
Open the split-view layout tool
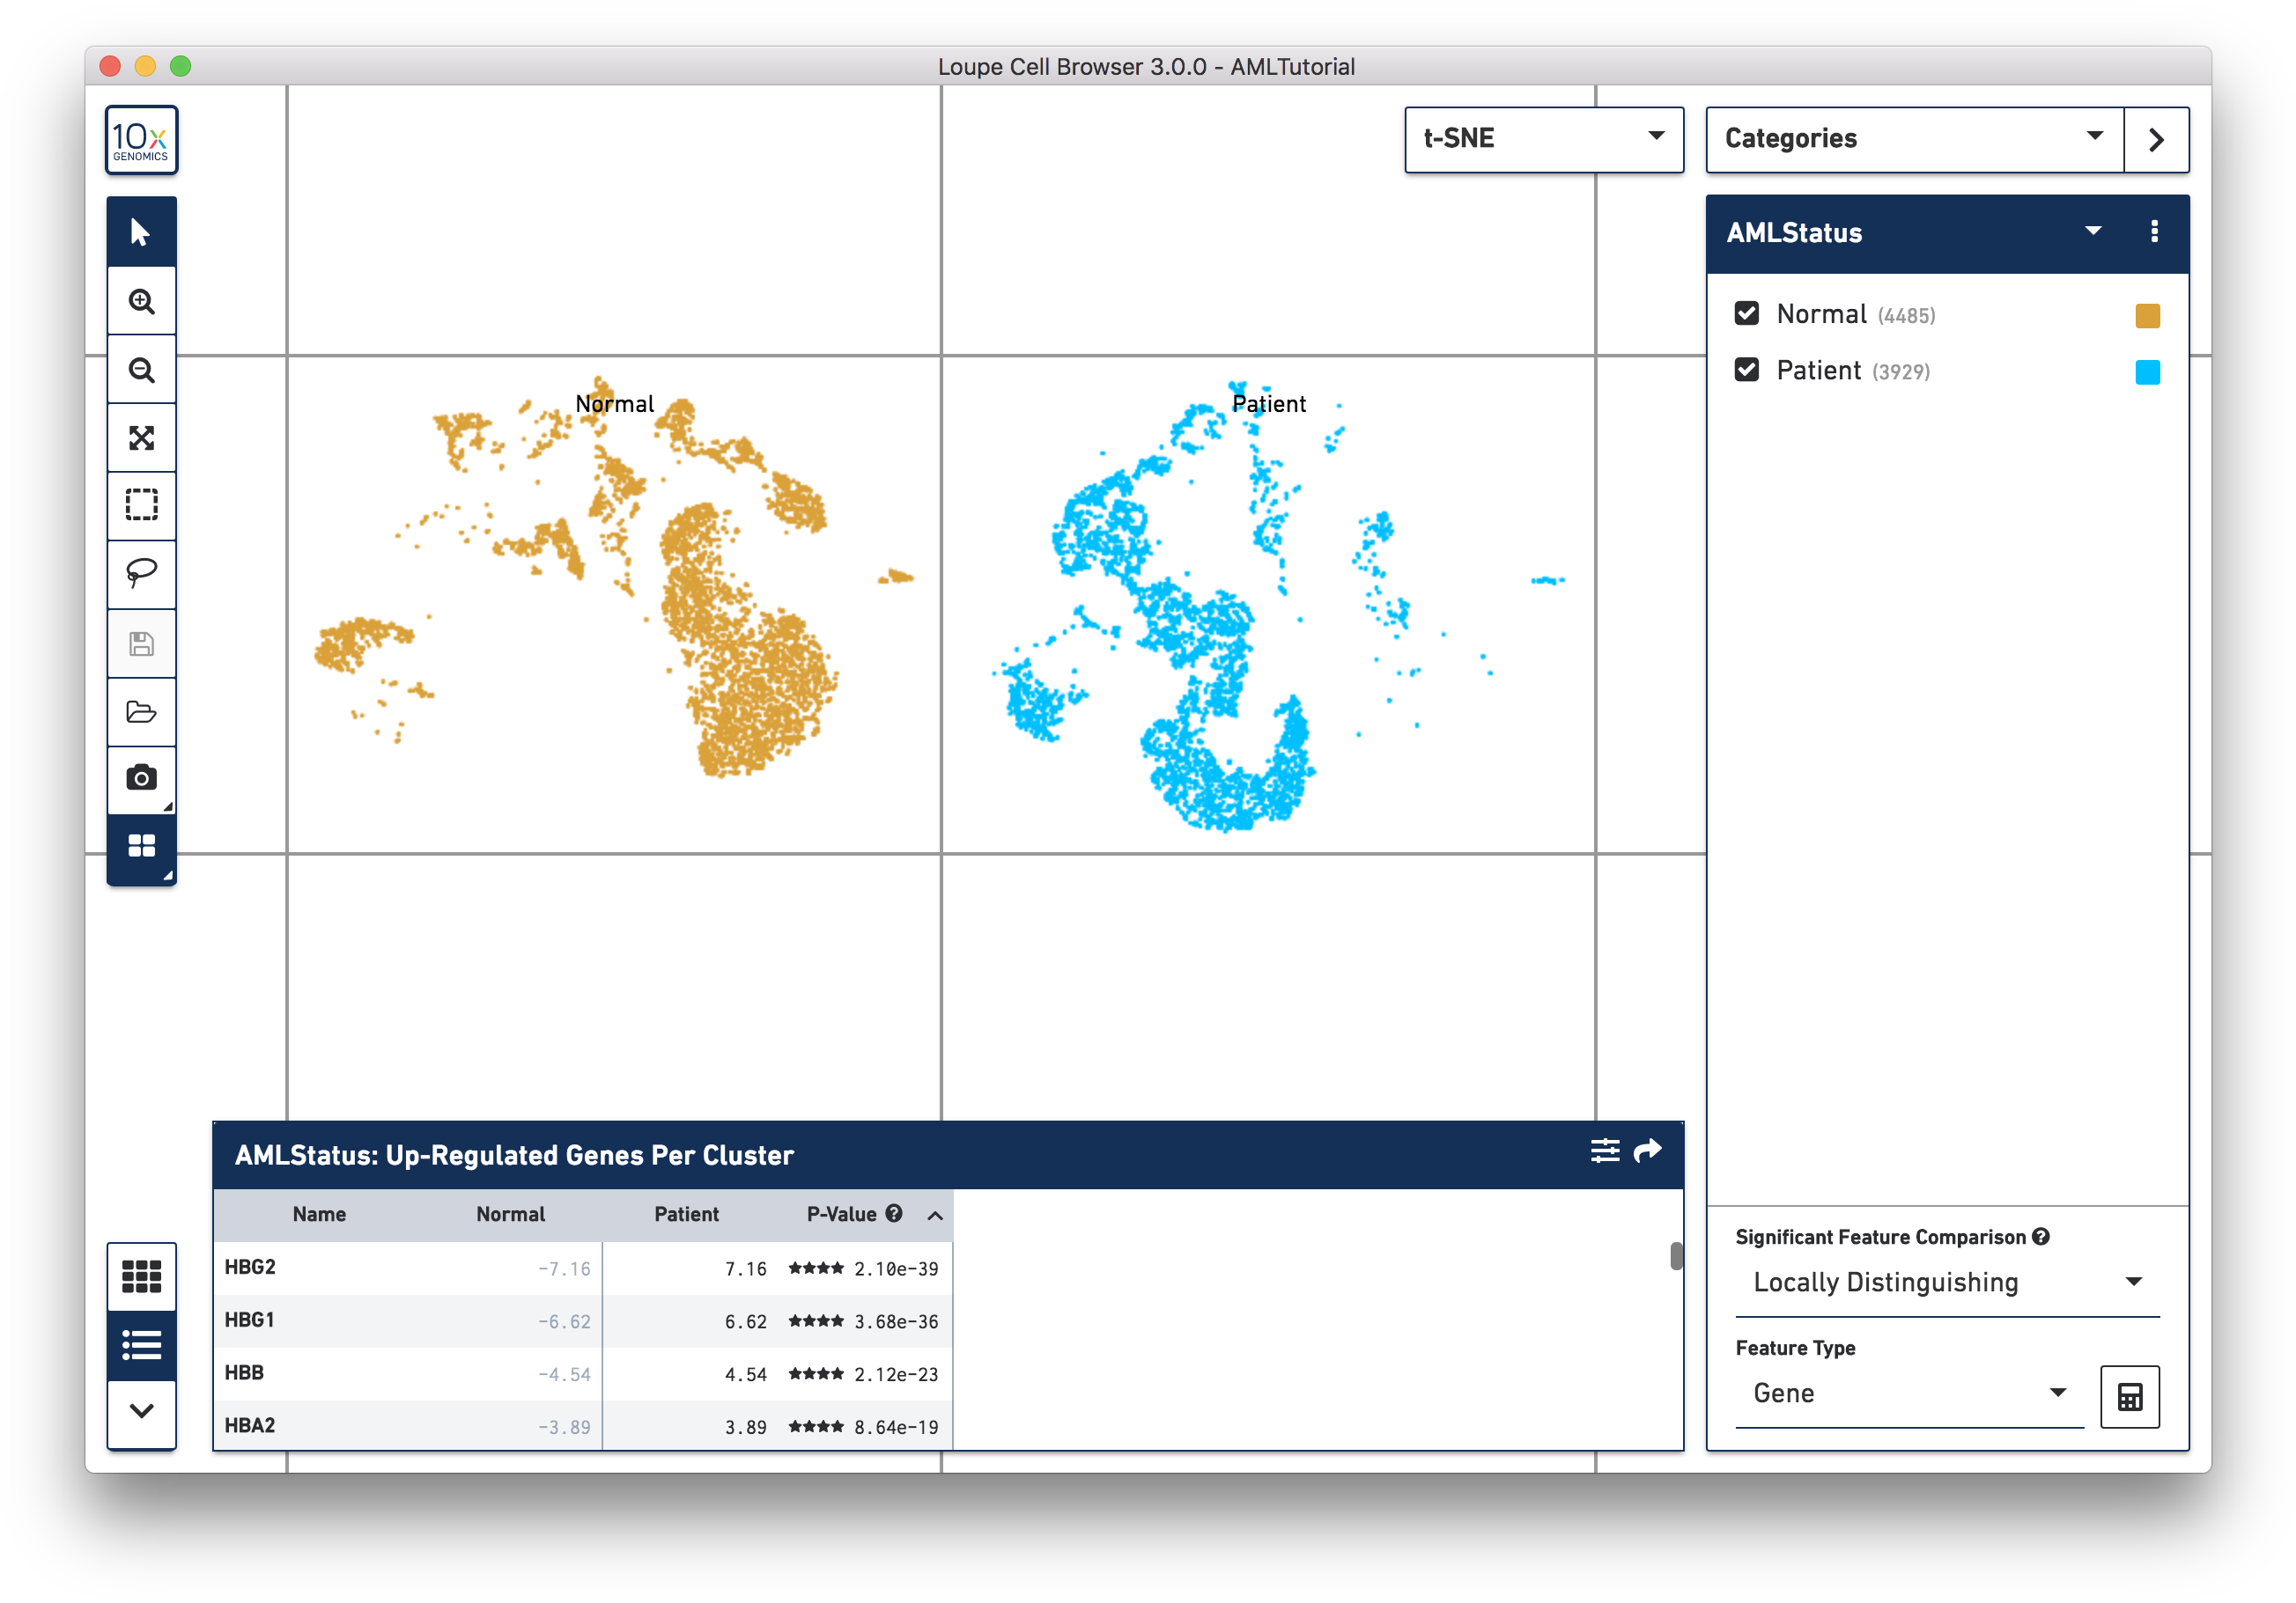tap(141, 845)
